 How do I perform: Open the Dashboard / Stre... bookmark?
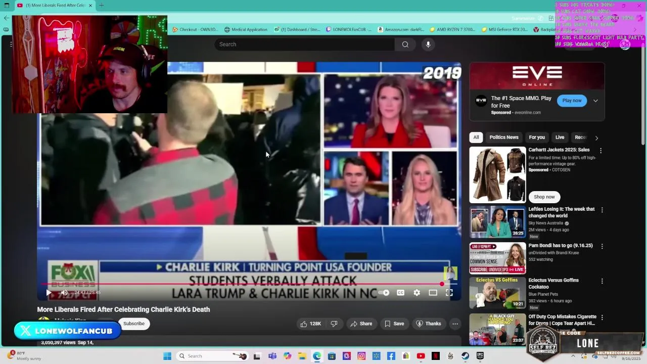[297, 29]
